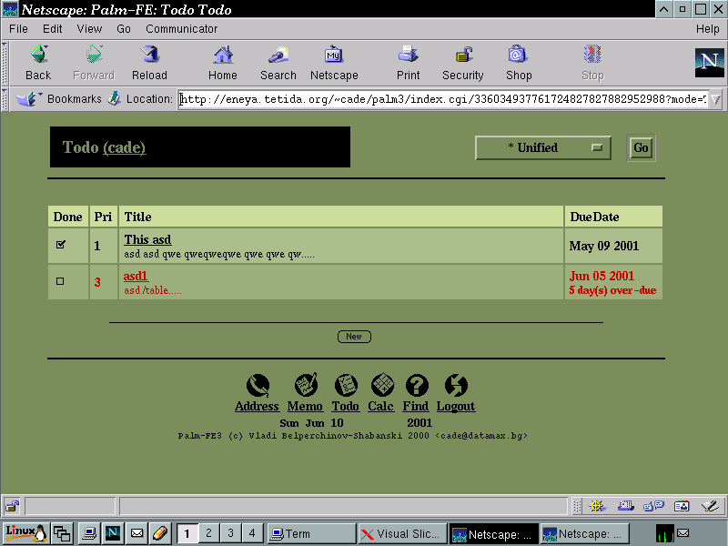Click the Address phone icon
The width and height of the screenshot is (728, 546).
tap(258, 385)
